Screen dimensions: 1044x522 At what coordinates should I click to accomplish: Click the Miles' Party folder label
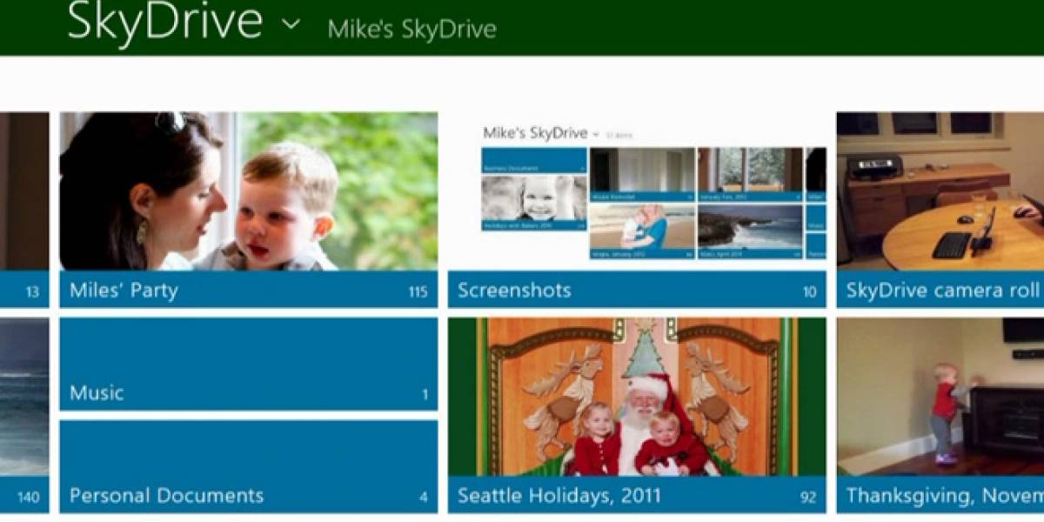pyautogui.click(x=124, y=291)
